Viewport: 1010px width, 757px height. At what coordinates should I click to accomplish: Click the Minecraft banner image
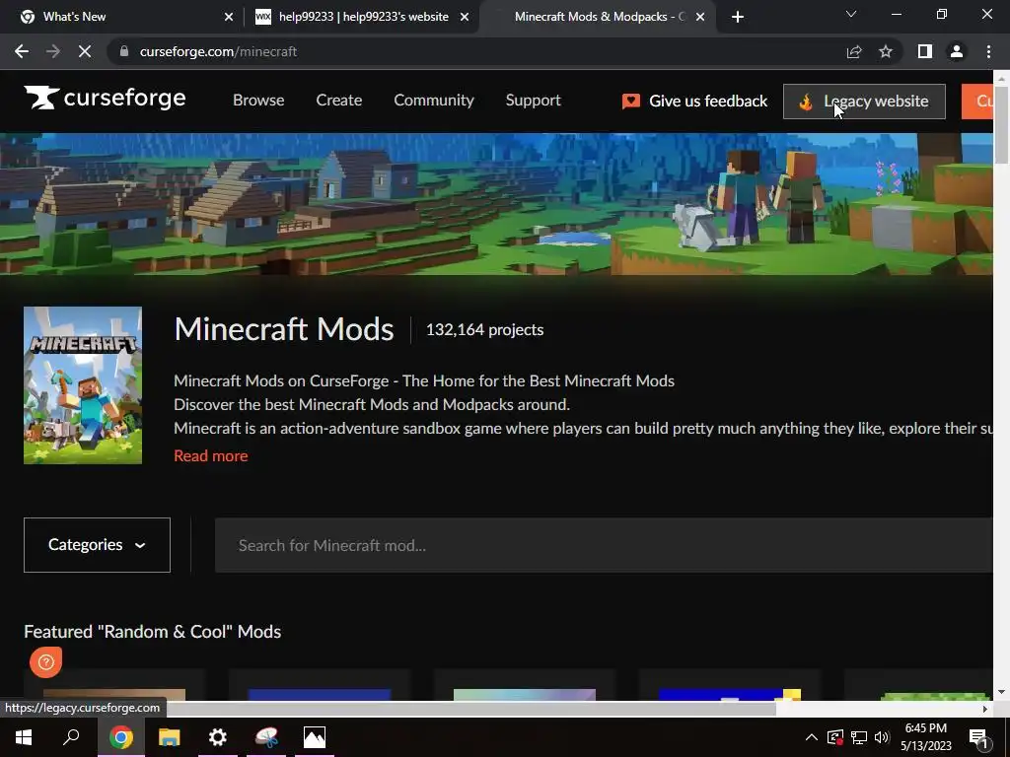(496, 204)
